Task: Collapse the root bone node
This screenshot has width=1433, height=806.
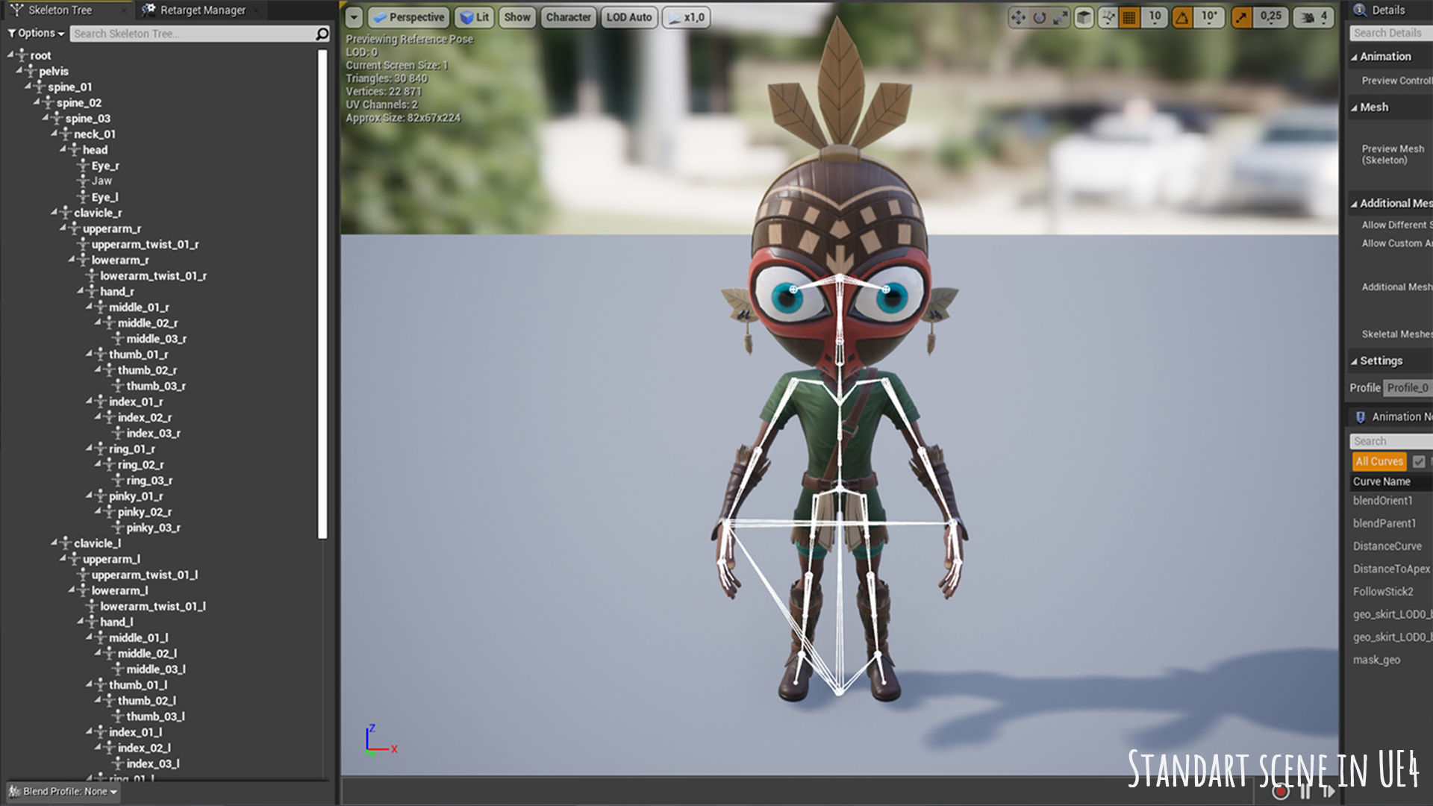Action: pyautogui.click(x=10, y=54)
